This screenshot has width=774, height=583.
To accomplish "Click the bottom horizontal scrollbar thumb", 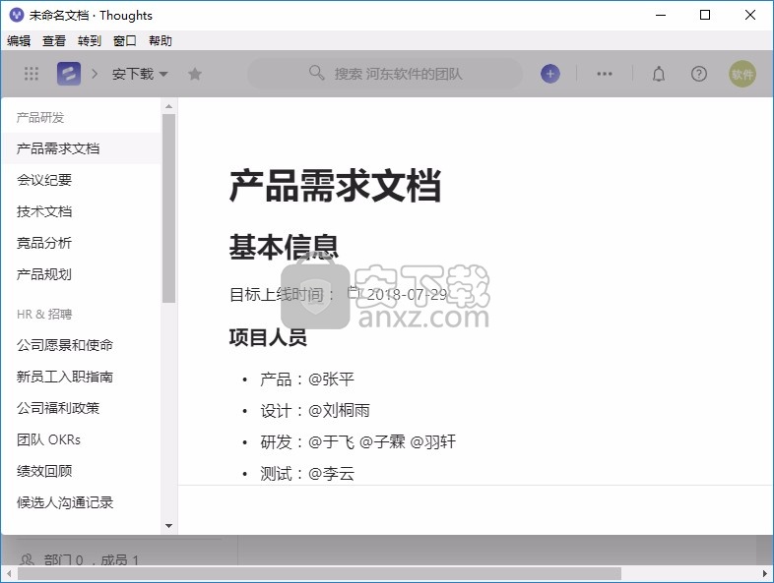I will (x=319, y=573).
